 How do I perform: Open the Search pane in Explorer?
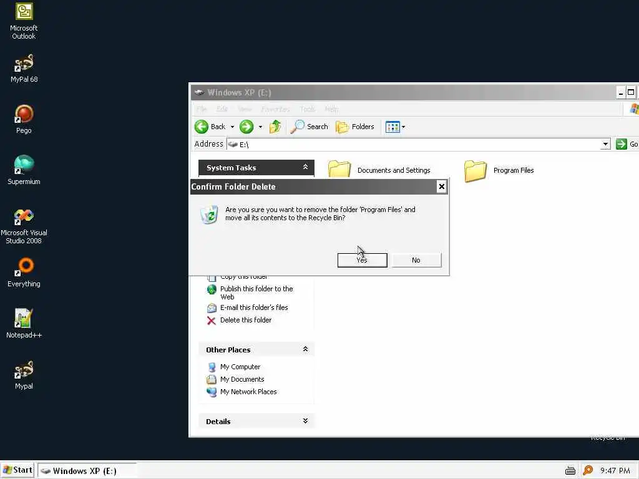click(x=310, y=127)
